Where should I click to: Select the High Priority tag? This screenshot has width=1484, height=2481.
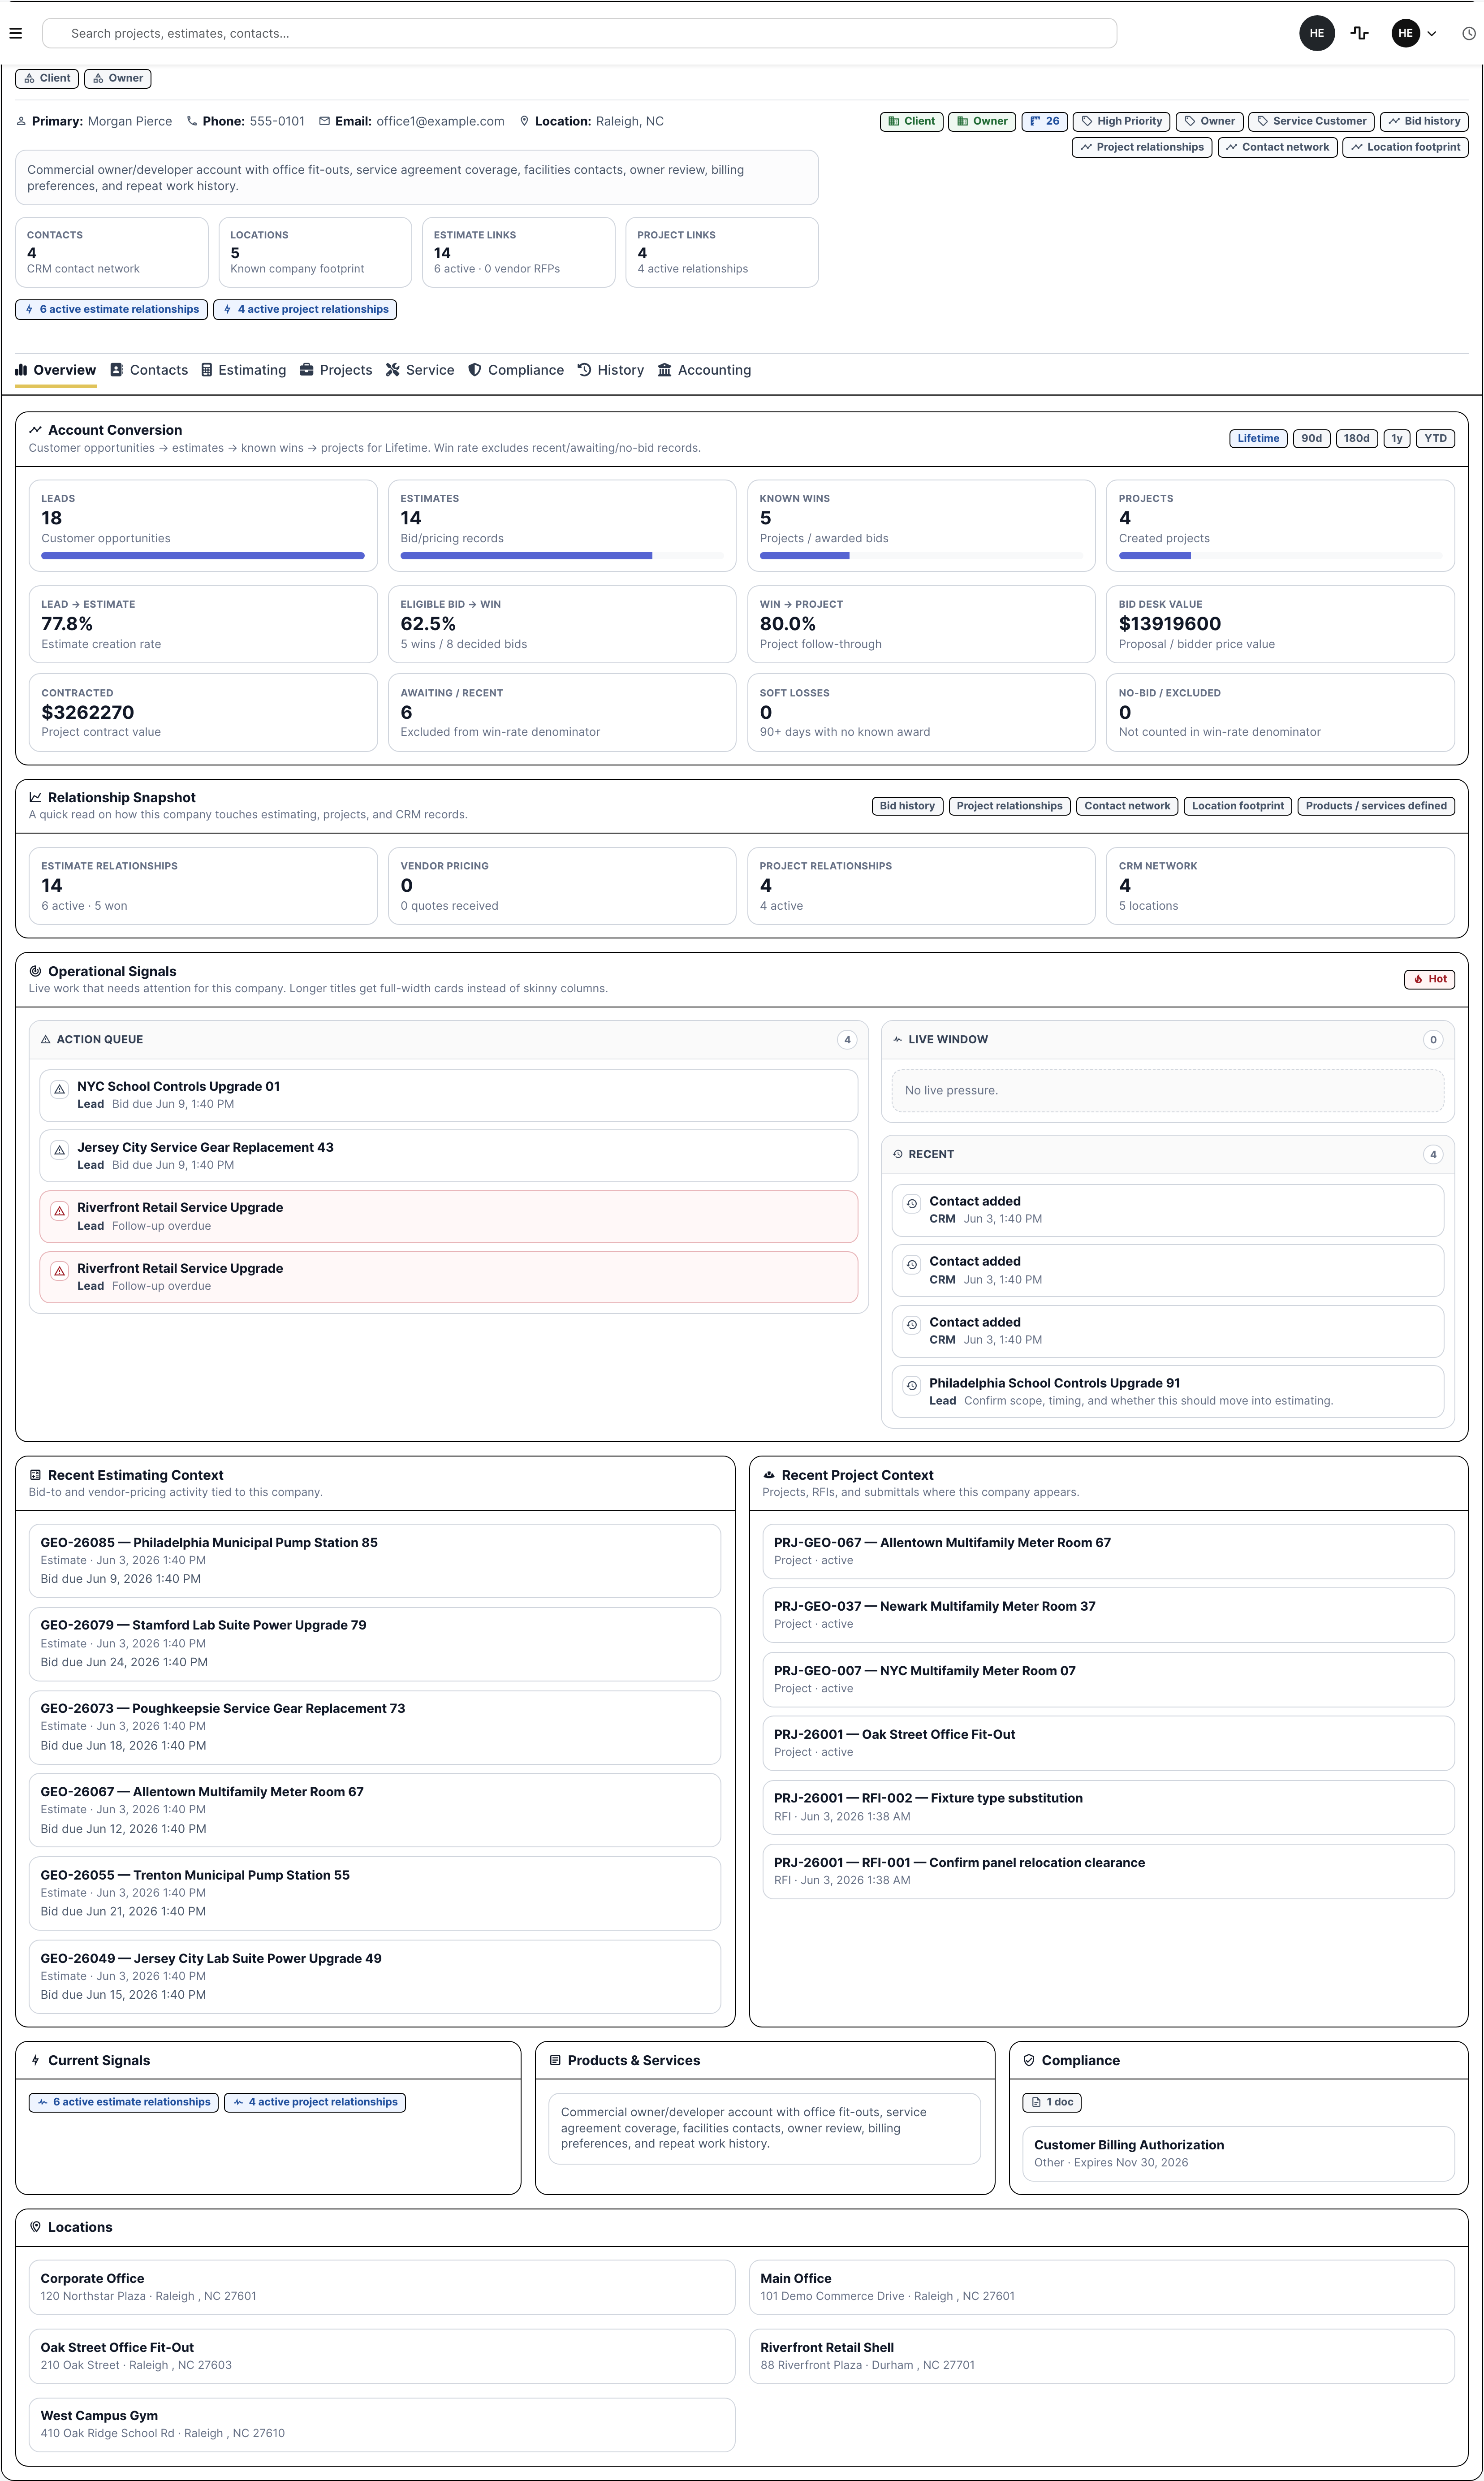tap(1121, 121)
